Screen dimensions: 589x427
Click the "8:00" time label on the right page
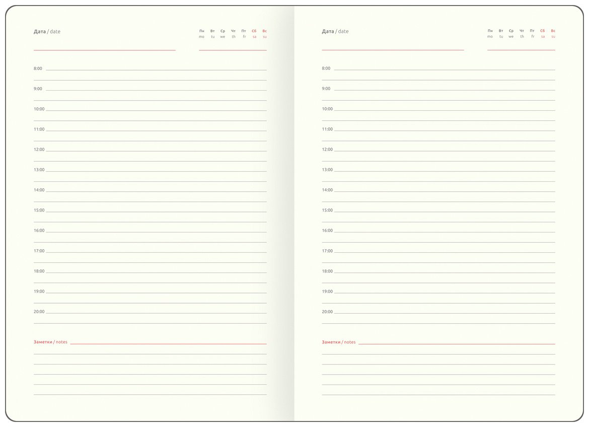[326, 68]
